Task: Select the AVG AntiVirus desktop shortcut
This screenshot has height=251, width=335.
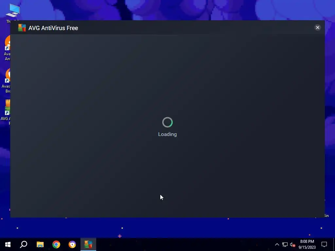Action: pyautogui.click(x=6, y=112)
